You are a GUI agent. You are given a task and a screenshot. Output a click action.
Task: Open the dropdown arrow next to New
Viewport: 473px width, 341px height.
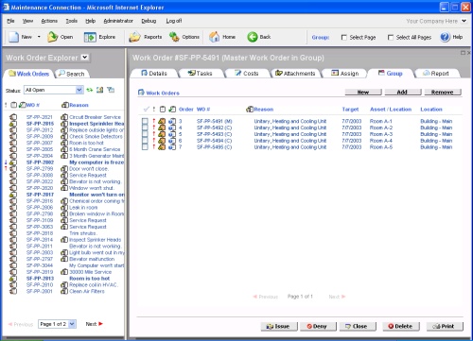(x=39, y=37)
